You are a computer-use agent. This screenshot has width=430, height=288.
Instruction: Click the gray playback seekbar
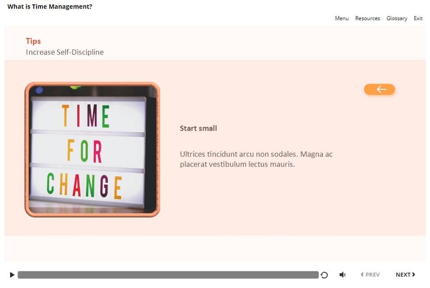168,275
